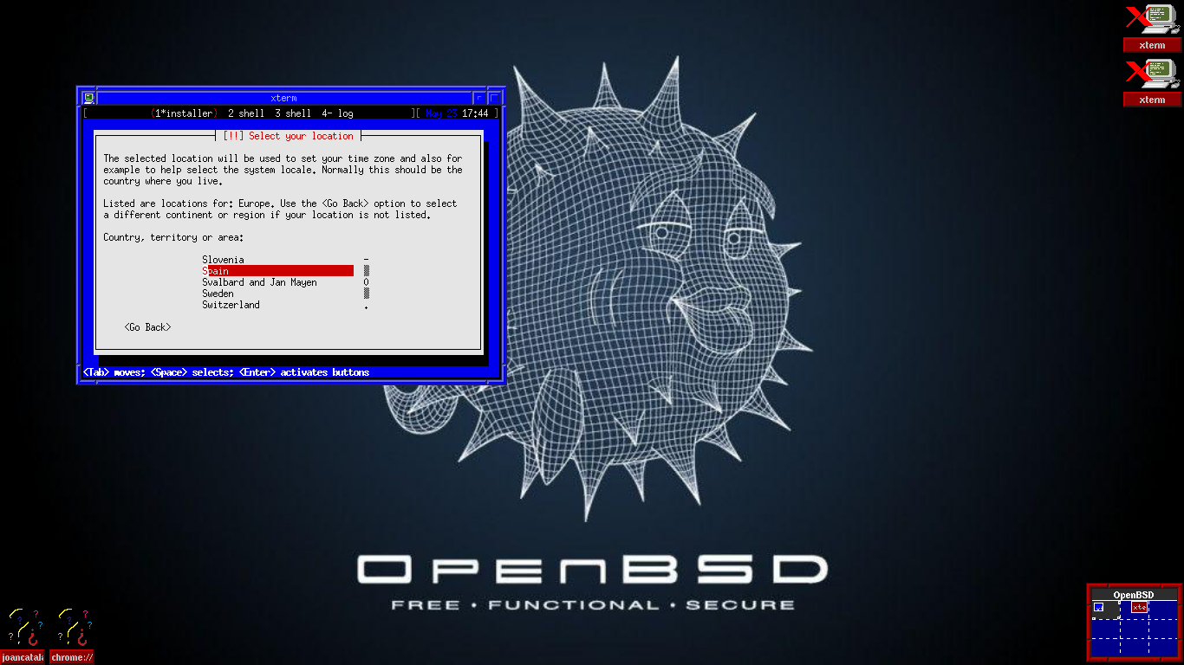Select the 1*installer screen tab

(x=182, y=113)
